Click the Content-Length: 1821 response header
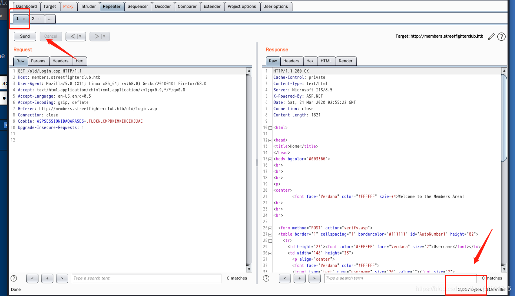The height and width of the screenshot is (296, 515). [x=297, y=115]
